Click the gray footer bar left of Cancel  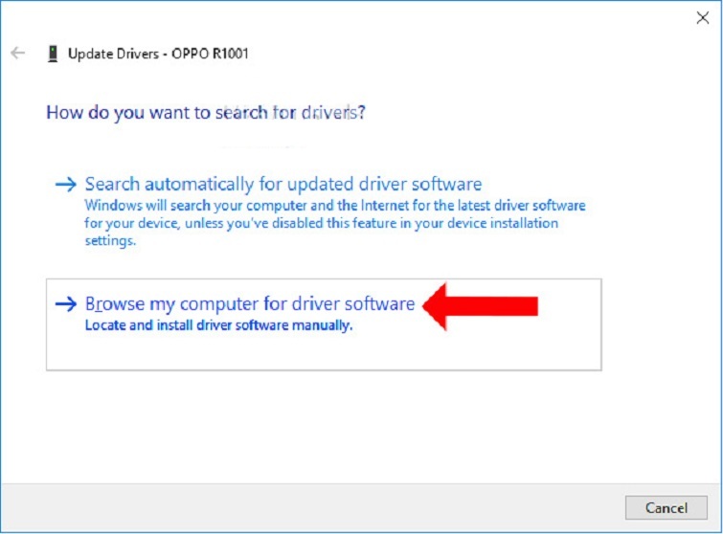click(287, 507)
